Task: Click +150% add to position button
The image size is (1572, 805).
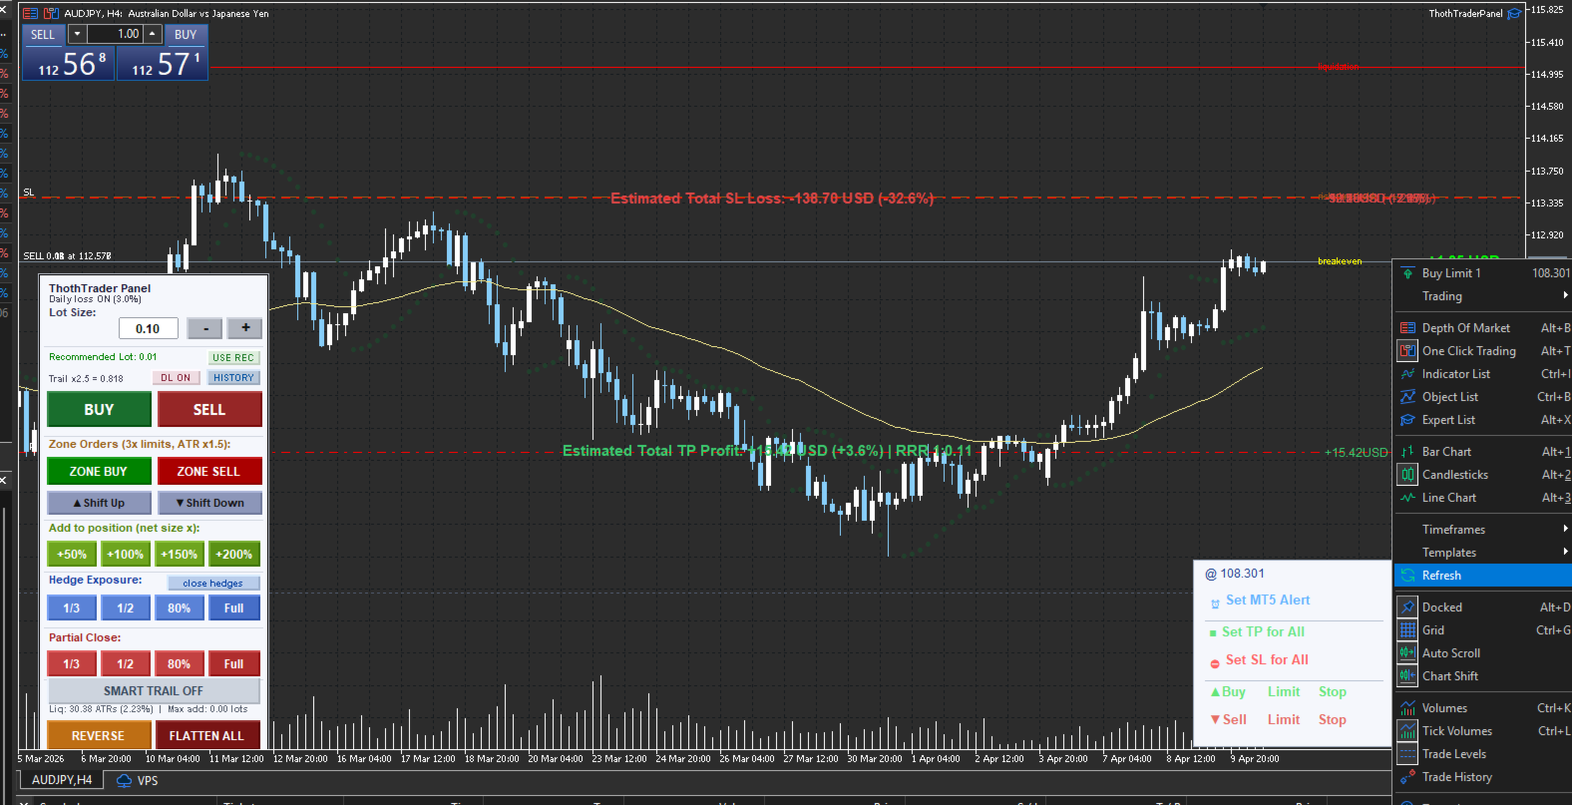Action: point(180,554)
